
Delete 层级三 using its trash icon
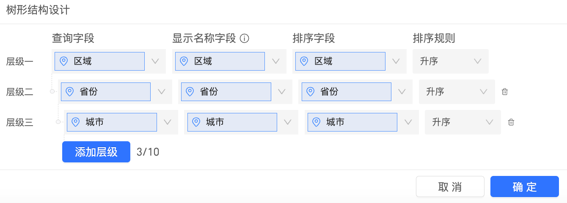pos(511,122)
